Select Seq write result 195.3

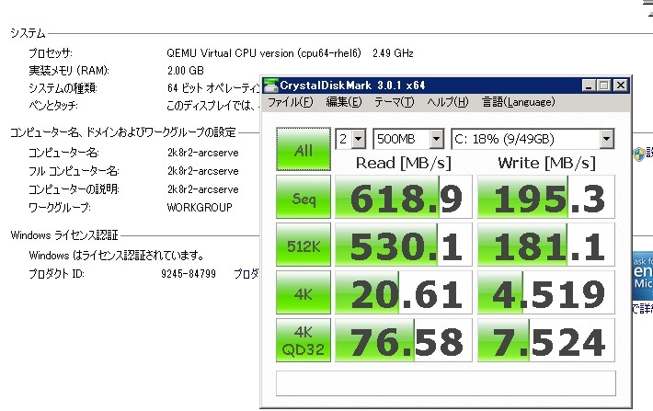(x=546, y=197)
